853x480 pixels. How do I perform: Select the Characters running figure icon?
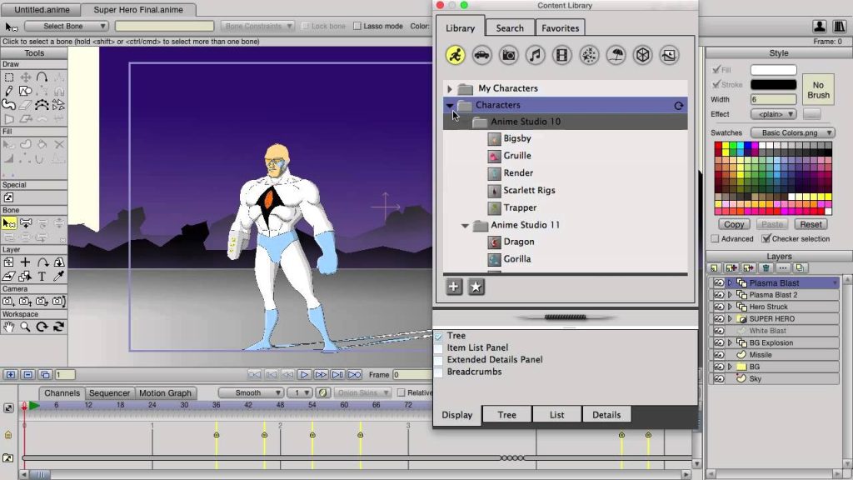tap(455, 55)
